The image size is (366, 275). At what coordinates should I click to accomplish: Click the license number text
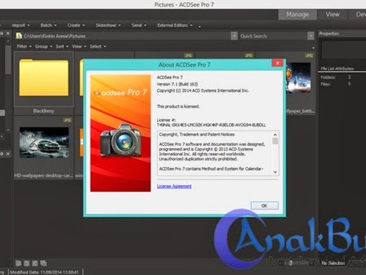pyautogui.click(x=211, y=125)
